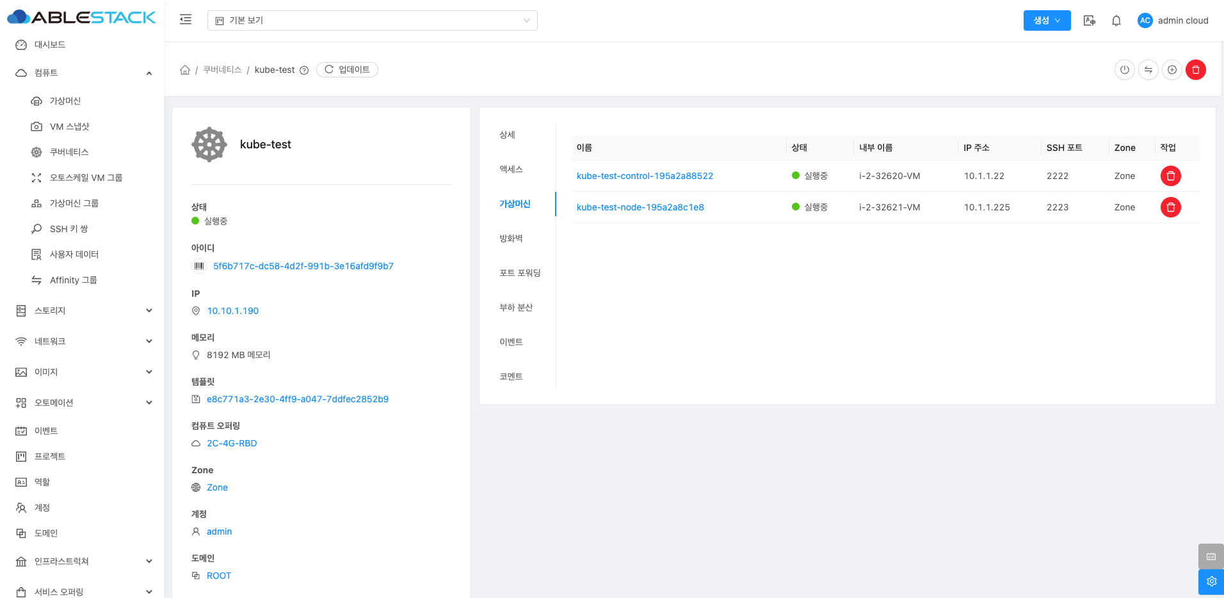1224x598 pixels.
Task: Open the 생성 create dropdown button
Action: pos(1046,20)
